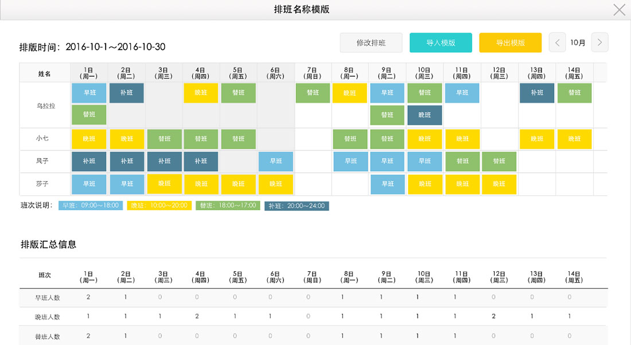Image resolution: width=631 pixels, height=345 pixels.
Task: Close the 排班名称模版 dialog
Action: coord(619,10)
